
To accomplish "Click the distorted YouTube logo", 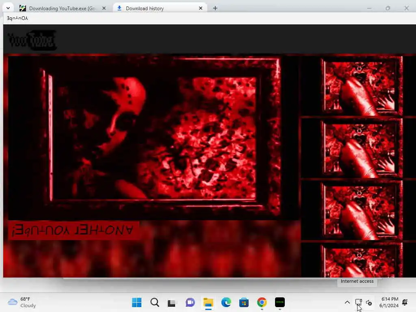I will (x=32, y=40).
